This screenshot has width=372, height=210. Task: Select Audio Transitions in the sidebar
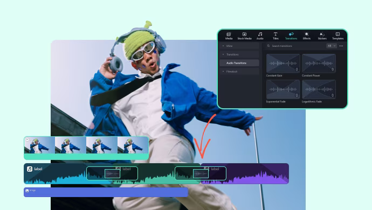(239, 63)
